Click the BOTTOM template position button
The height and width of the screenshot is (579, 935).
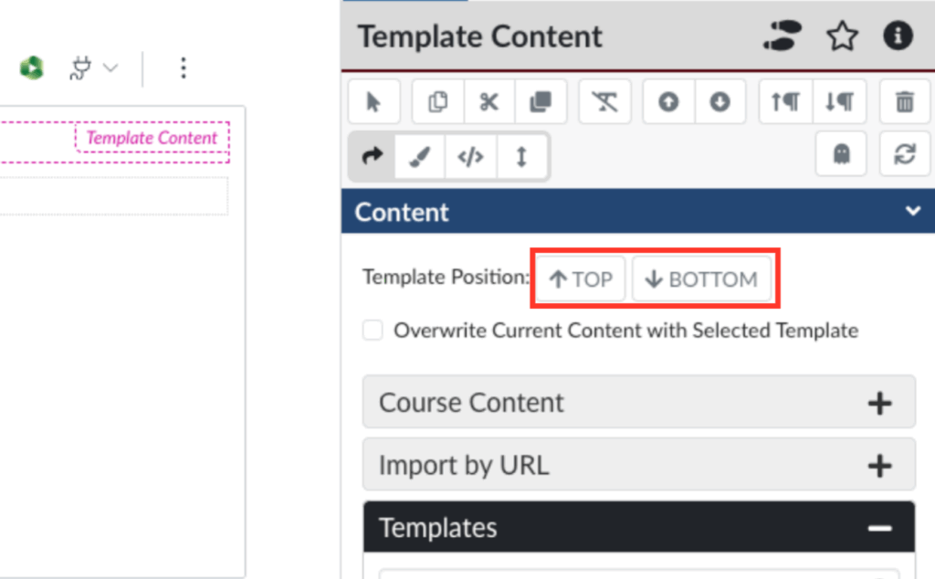[x=702, y=279]
